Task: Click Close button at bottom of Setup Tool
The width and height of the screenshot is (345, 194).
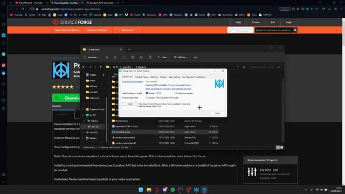Action: click(217, 113)
